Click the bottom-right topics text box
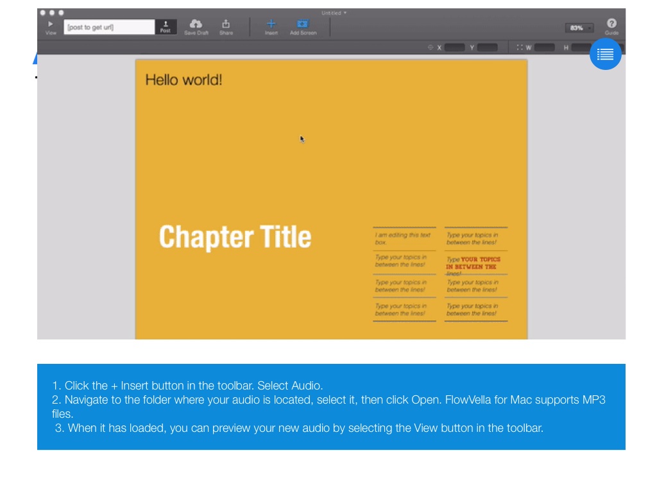This screenshot has height=480, width=657. (x=475, y=310)
